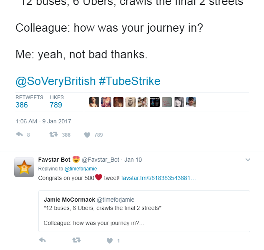Viewport: 264px width, 250px height.
Task: View the 789 likes list
Action: point(55,105)
